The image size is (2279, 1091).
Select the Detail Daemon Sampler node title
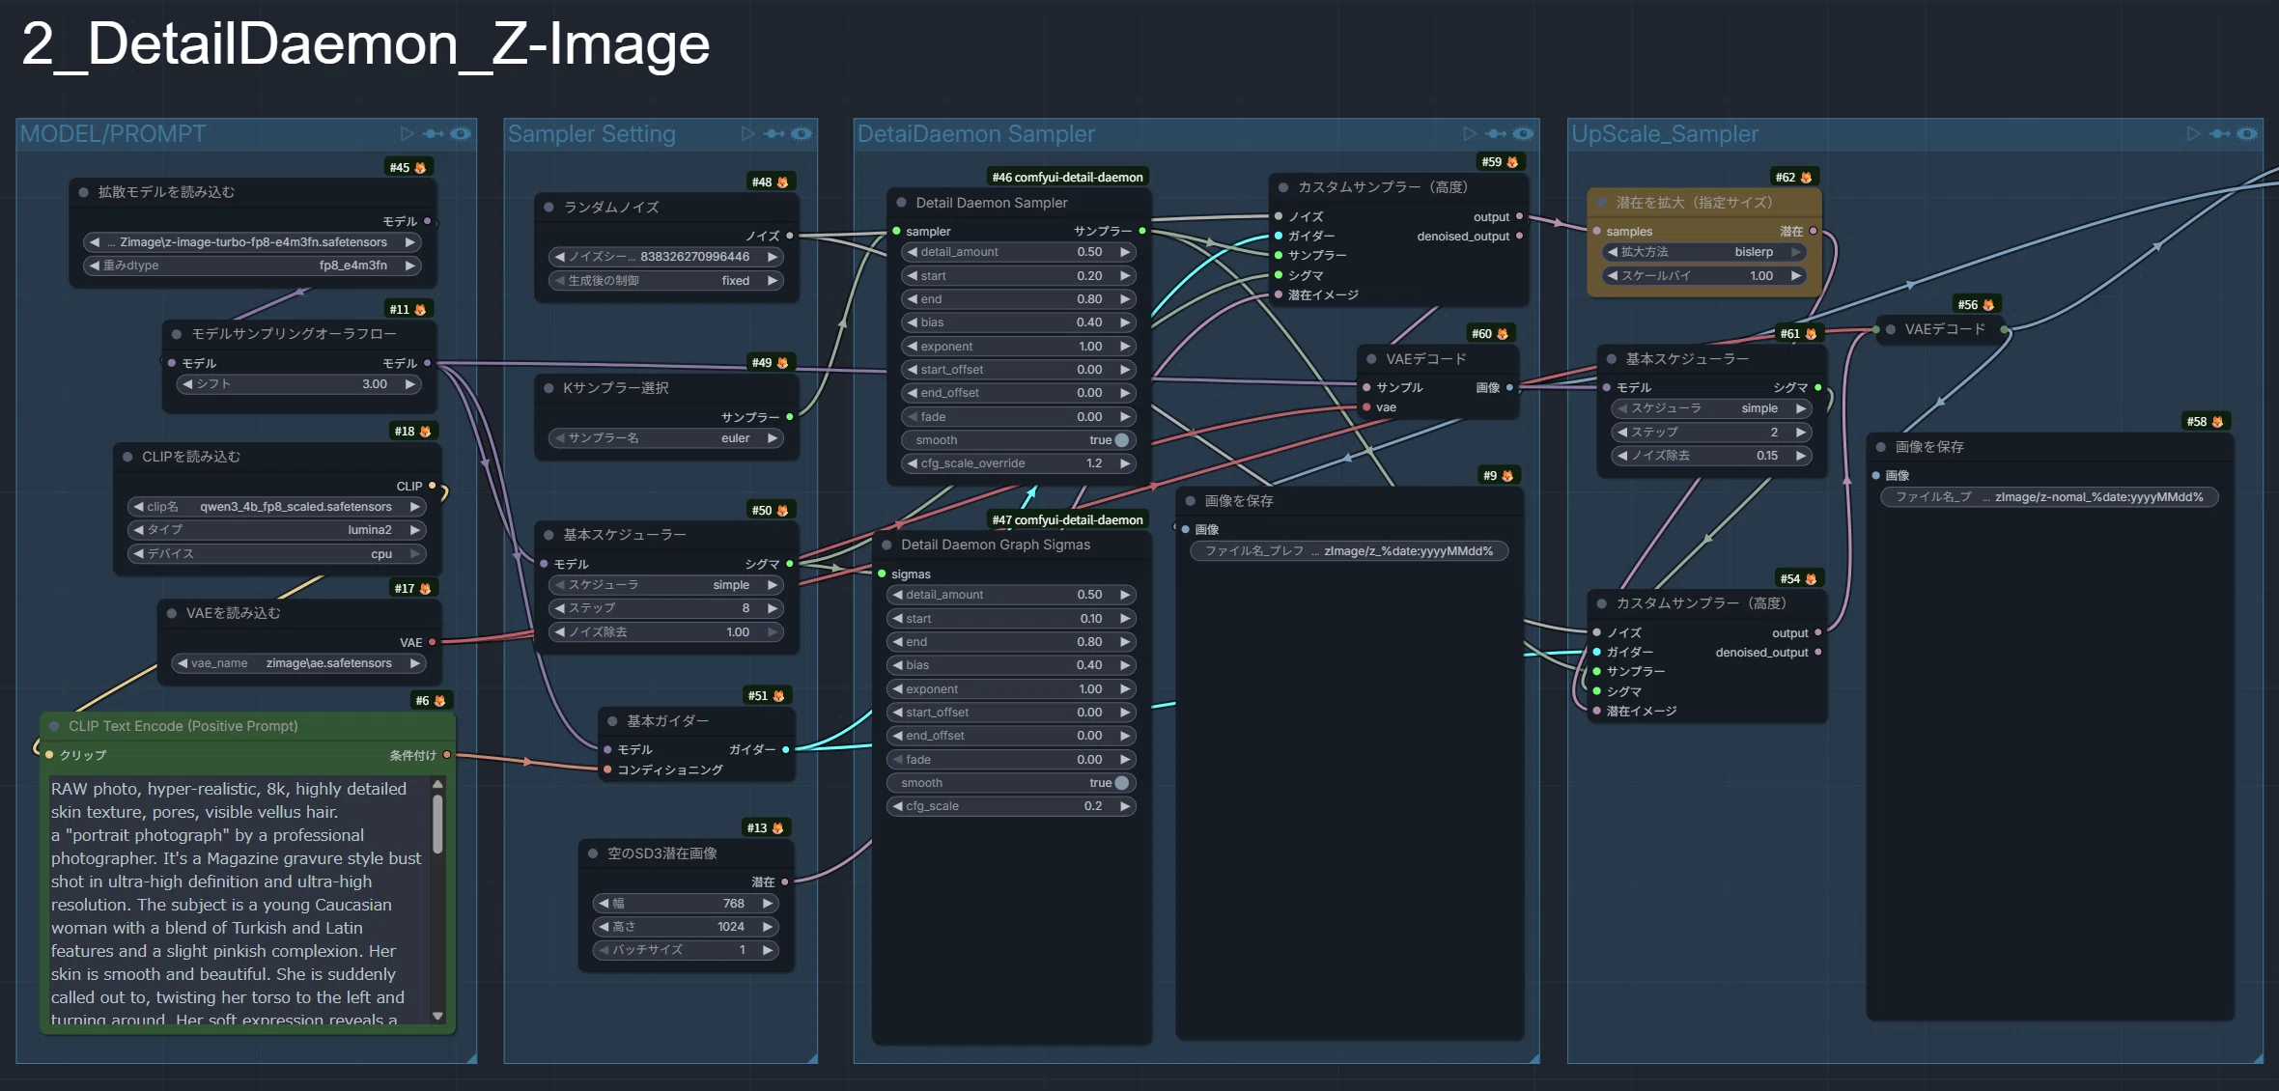pyautogui.click(x=992, y=203)
